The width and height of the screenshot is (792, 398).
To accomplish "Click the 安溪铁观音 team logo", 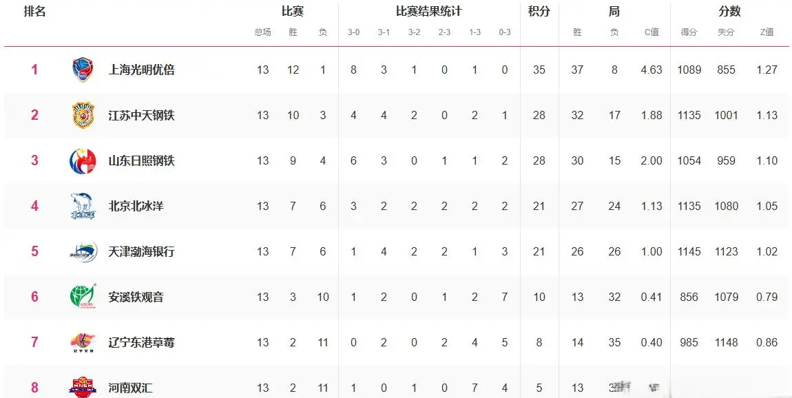I will tap(83, 297).
